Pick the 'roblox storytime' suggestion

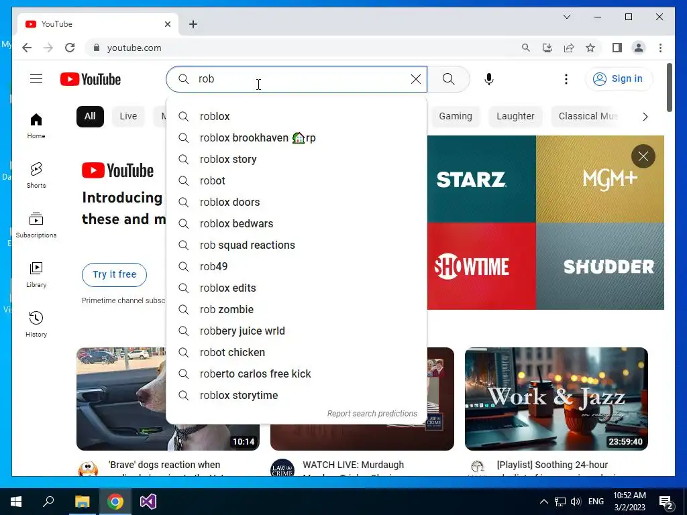[297, 396]
